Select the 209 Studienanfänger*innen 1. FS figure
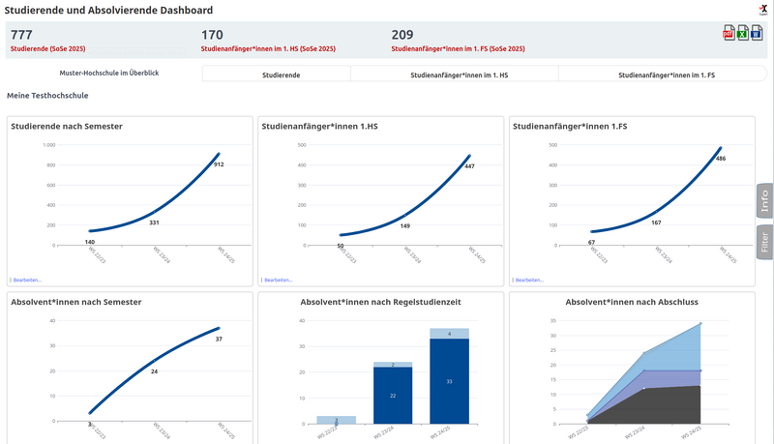 (x=402, y=35)
